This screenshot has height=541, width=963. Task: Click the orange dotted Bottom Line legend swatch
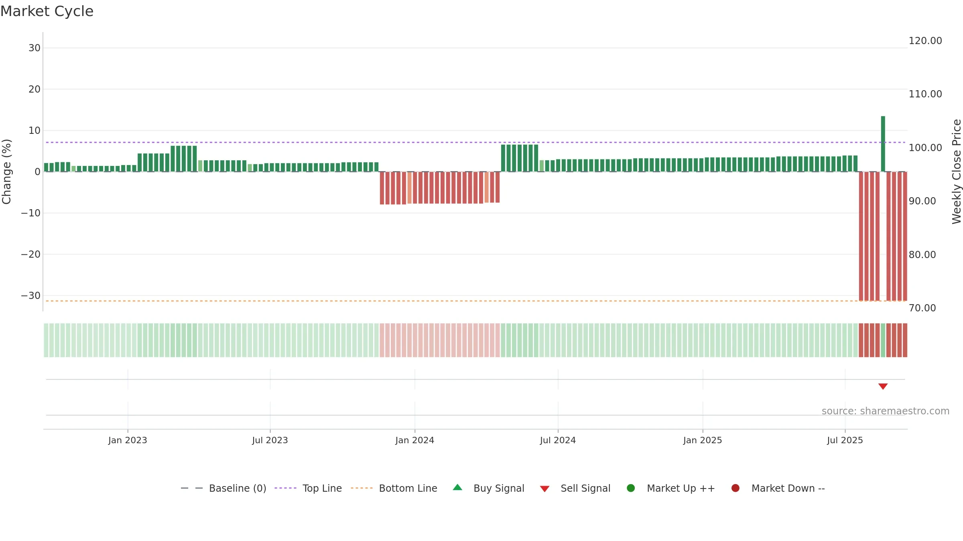pos(362,488)
